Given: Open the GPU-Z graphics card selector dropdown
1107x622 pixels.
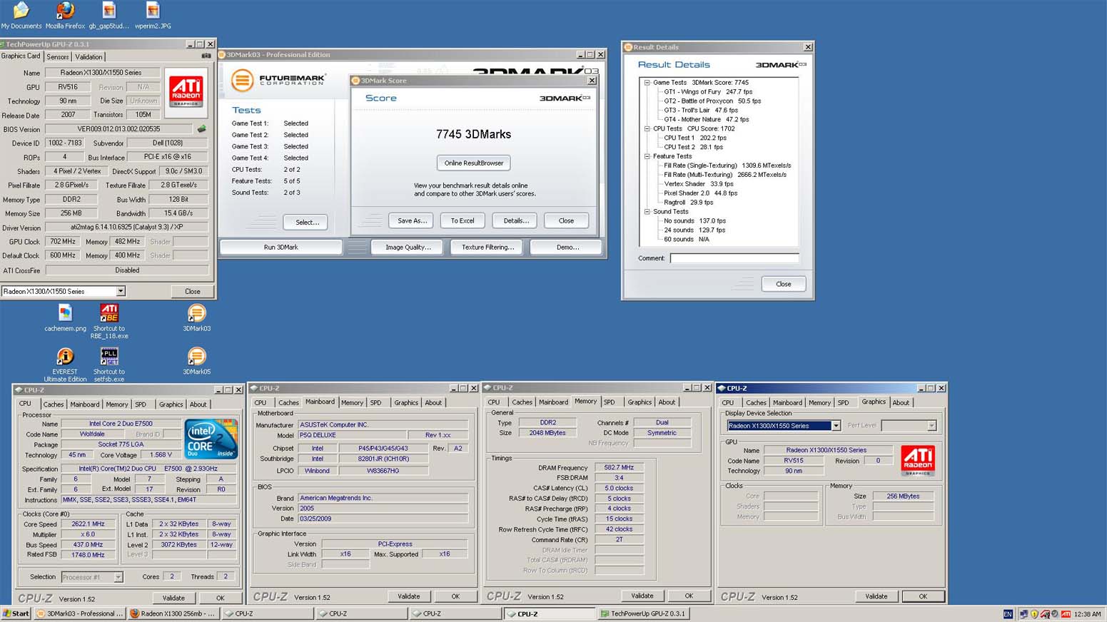Looking at the screenshot, I should pyautogui.click(x=121, y=291).
